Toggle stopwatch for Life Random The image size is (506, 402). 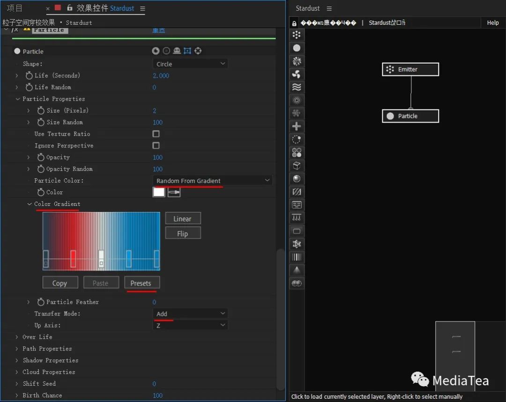click(x=29, y=87)
